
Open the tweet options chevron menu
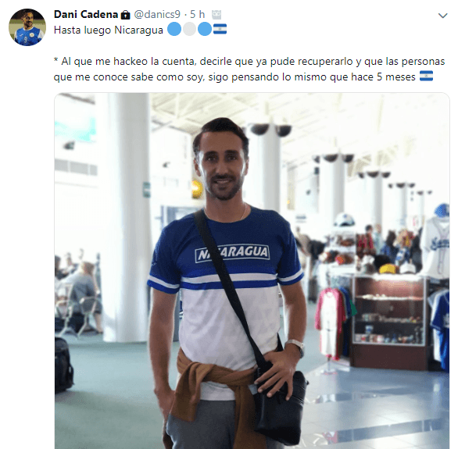pyautogui.click(x=443, y=16)
